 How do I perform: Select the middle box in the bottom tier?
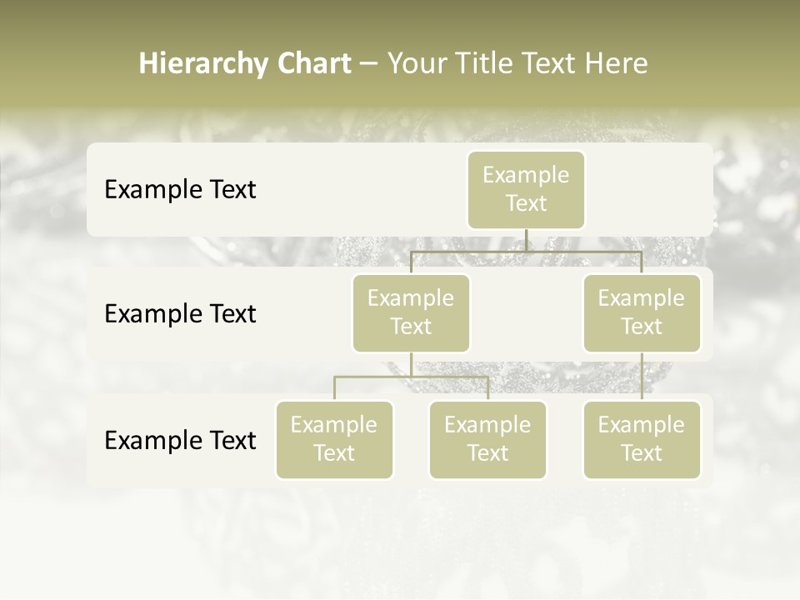tap(487, 439)
